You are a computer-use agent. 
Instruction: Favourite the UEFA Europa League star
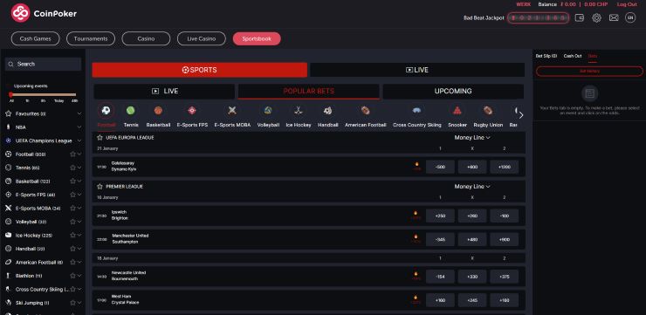100,138
